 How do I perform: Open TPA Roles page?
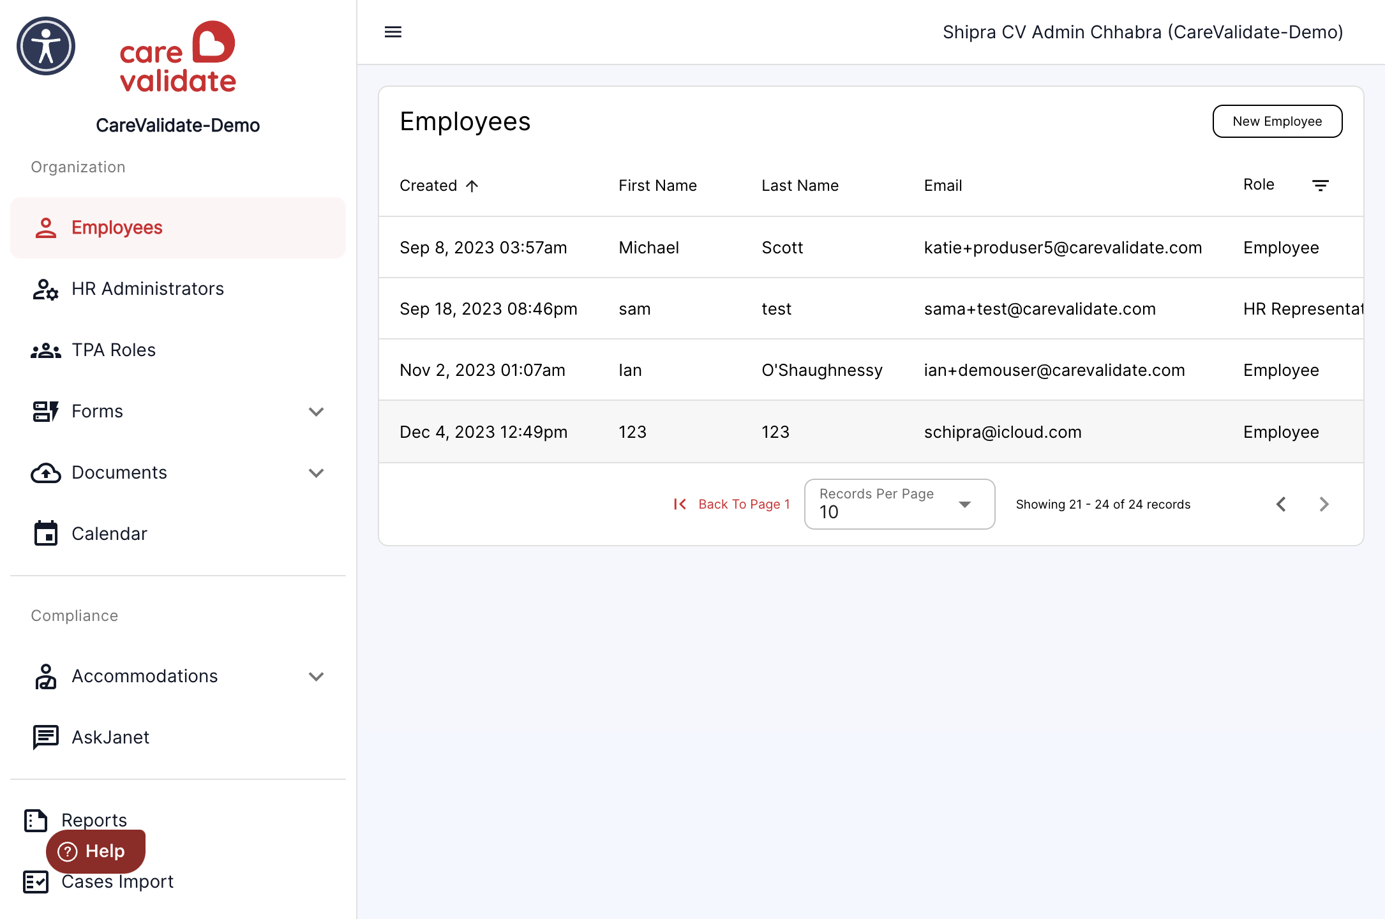(178, 350)
